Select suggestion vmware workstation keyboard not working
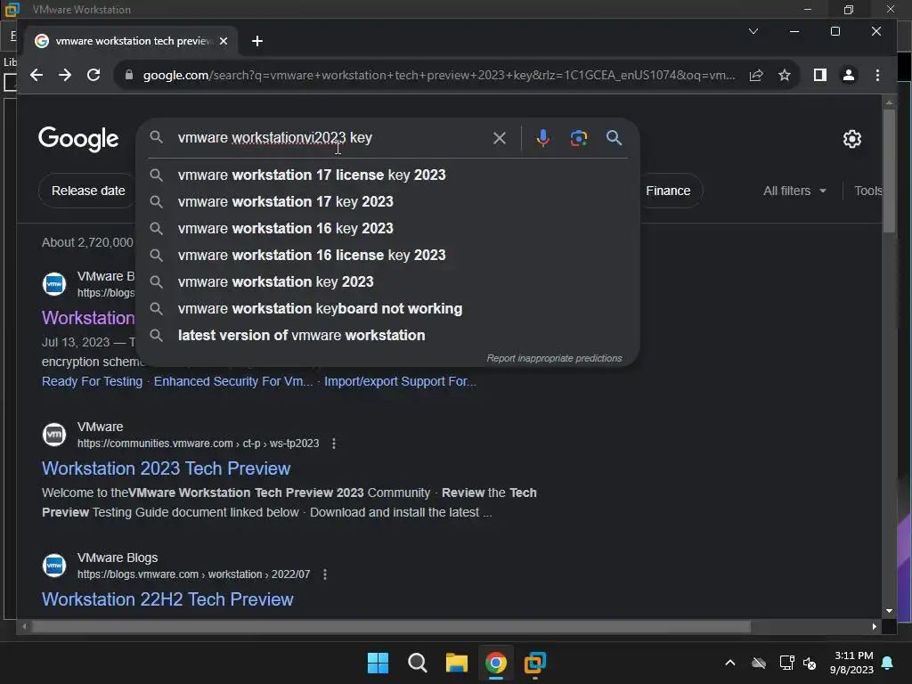Screen dimensions: 912x684 [387, 309]
